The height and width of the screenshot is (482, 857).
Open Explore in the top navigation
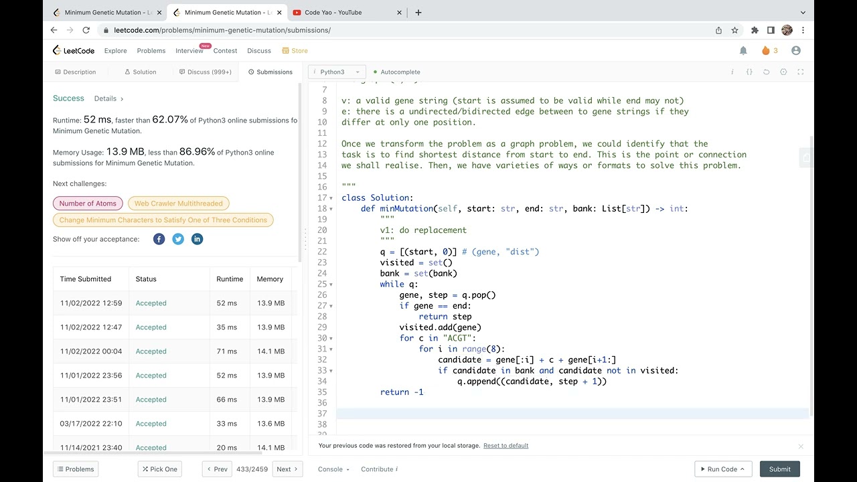tap(115, 51)
